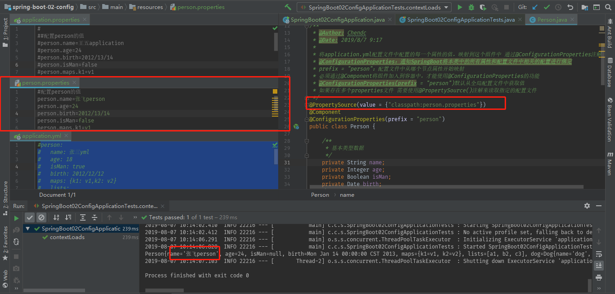The width and height of the screenshot is (615, 294).
Task: Click Person breadcrumb below editor
Action: [320, 195]
